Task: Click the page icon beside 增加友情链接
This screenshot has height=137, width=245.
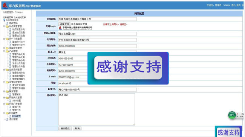Action: [x=10, y=85]
